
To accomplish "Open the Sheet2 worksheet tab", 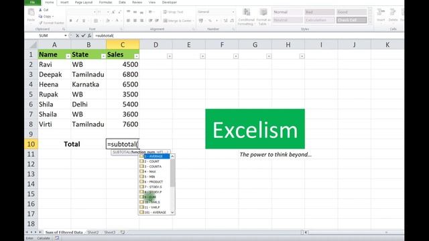I will pos(93,232).
